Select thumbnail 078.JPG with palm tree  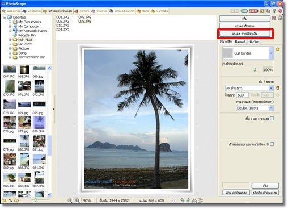click(x=39, y=123)
